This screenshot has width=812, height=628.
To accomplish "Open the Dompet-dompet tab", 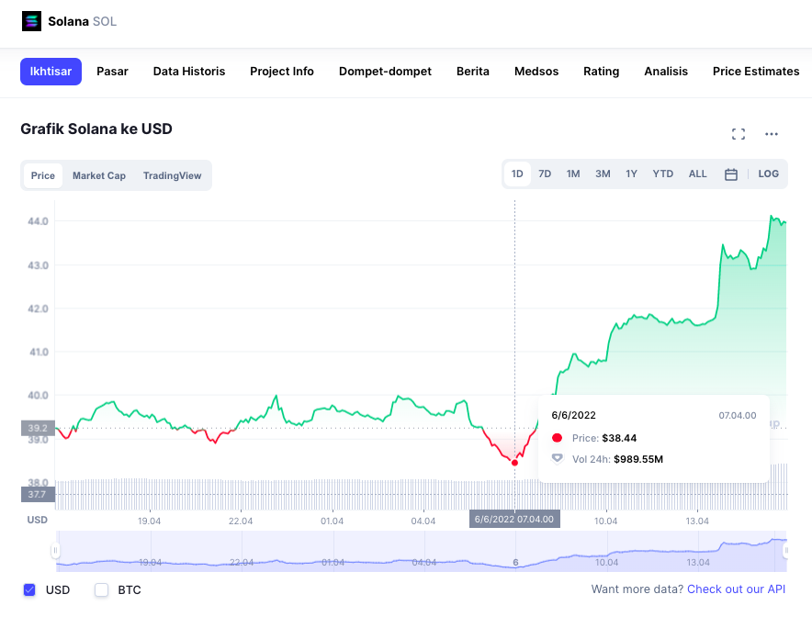I will coord(385,72).
